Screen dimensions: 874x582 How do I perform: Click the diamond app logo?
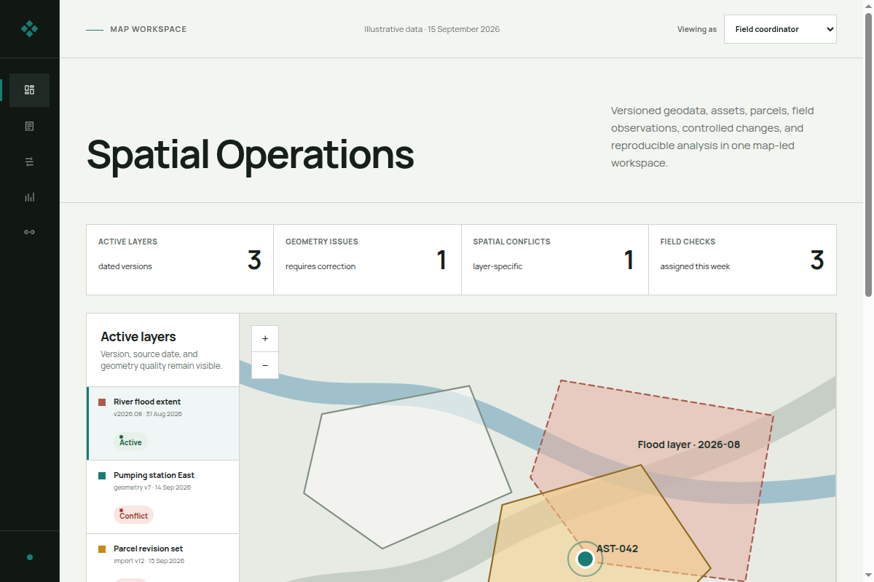point(29,29)
